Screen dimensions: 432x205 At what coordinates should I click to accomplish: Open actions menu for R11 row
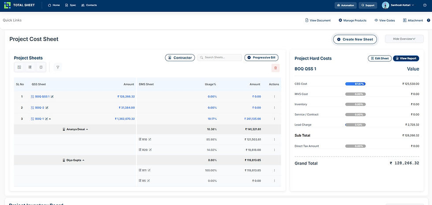pos(274,170)
